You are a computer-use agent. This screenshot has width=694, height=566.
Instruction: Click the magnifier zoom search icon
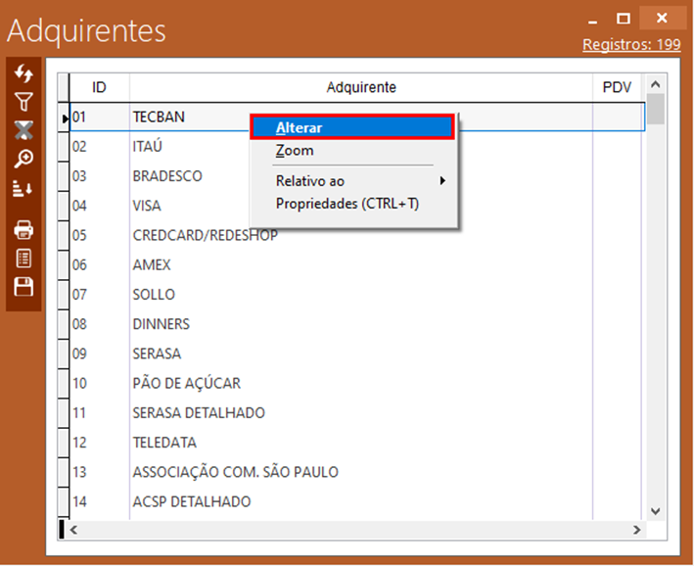point(24,158)
